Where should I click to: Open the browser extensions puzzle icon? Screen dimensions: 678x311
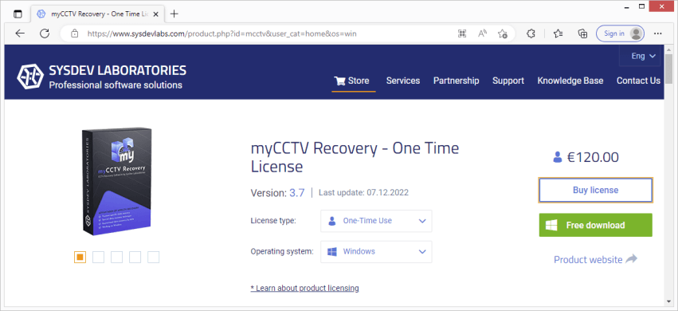[531, 33]
